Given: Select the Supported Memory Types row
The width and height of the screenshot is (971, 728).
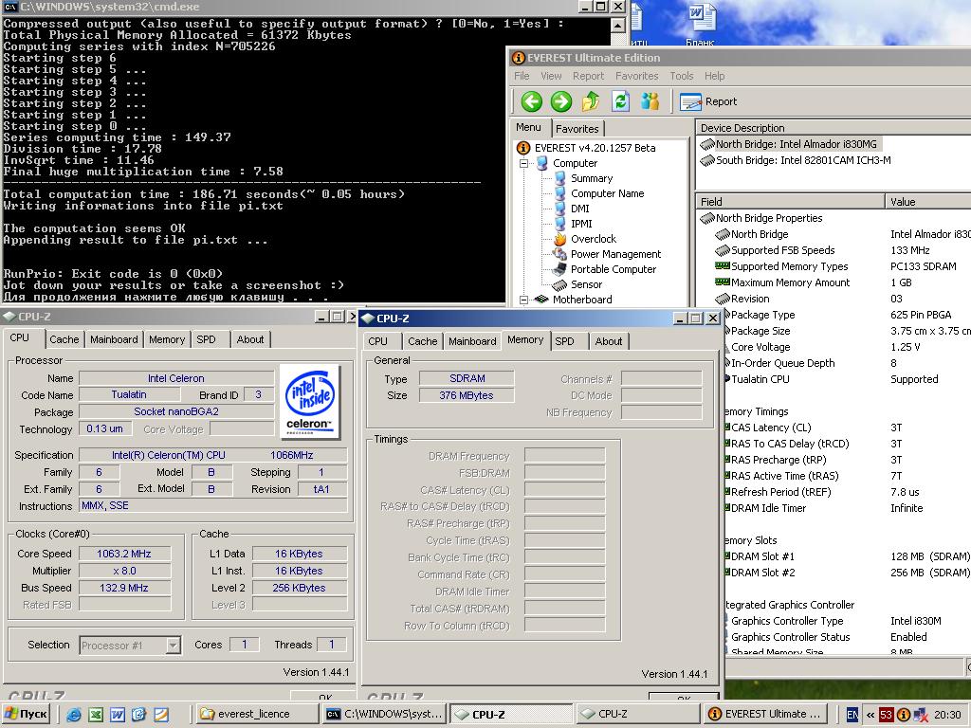Looking at the screenshot, I should click(842, 266).
